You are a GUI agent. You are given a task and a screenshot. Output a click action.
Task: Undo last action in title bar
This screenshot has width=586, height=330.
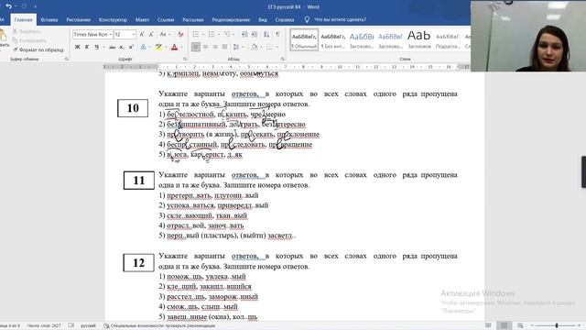tap(9, 6)
